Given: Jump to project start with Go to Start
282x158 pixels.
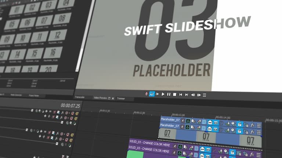Looking at the screenshot, I should point(181,95).
